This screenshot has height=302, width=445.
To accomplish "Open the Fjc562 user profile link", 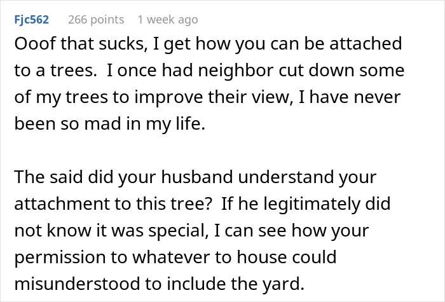I will pos(32,20).
